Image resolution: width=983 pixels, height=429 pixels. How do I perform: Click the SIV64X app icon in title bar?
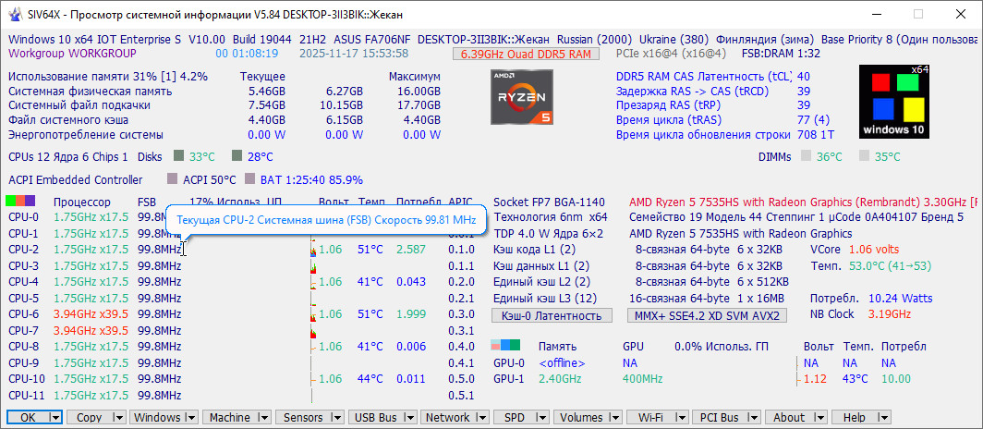coord(14,14)
